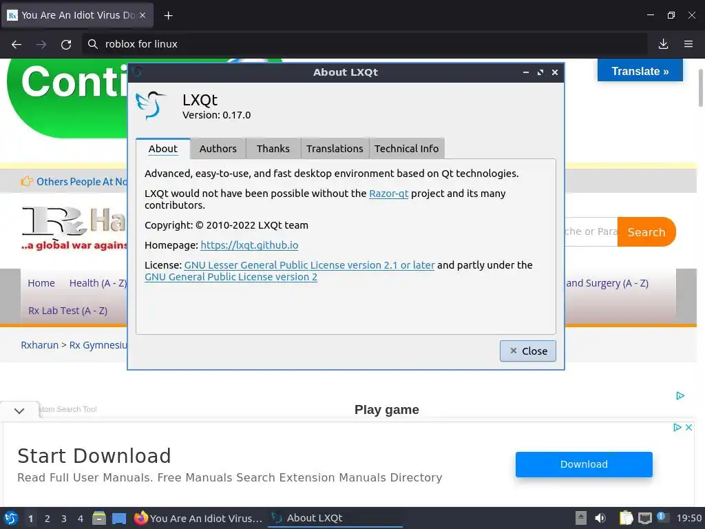Select the 'You Are An Idiot Virus' browser tab
The height and width of the screenshot is (529, 705).
pos(77,15)
